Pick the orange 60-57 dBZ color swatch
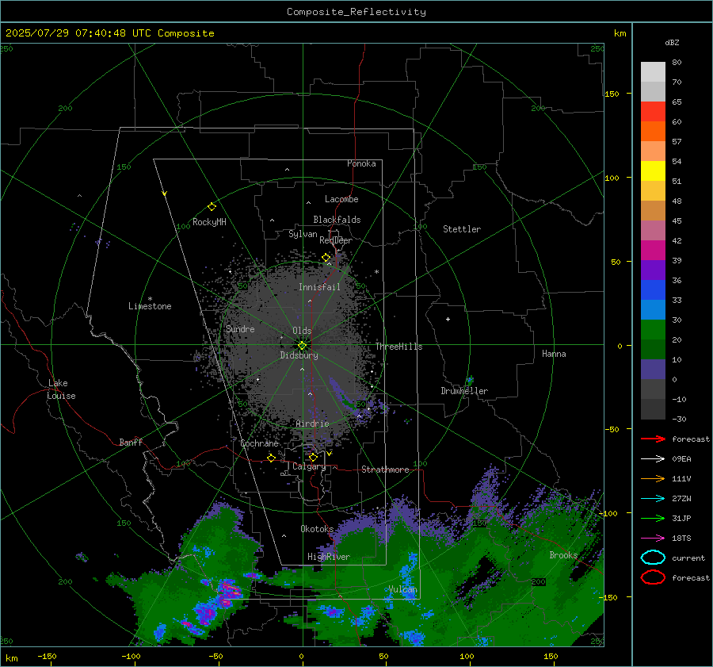The image size is (713, 667). click(x=653, y=132)
